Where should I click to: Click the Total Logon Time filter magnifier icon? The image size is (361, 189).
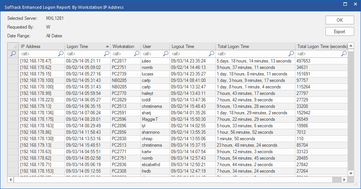(x=291, y=54)
